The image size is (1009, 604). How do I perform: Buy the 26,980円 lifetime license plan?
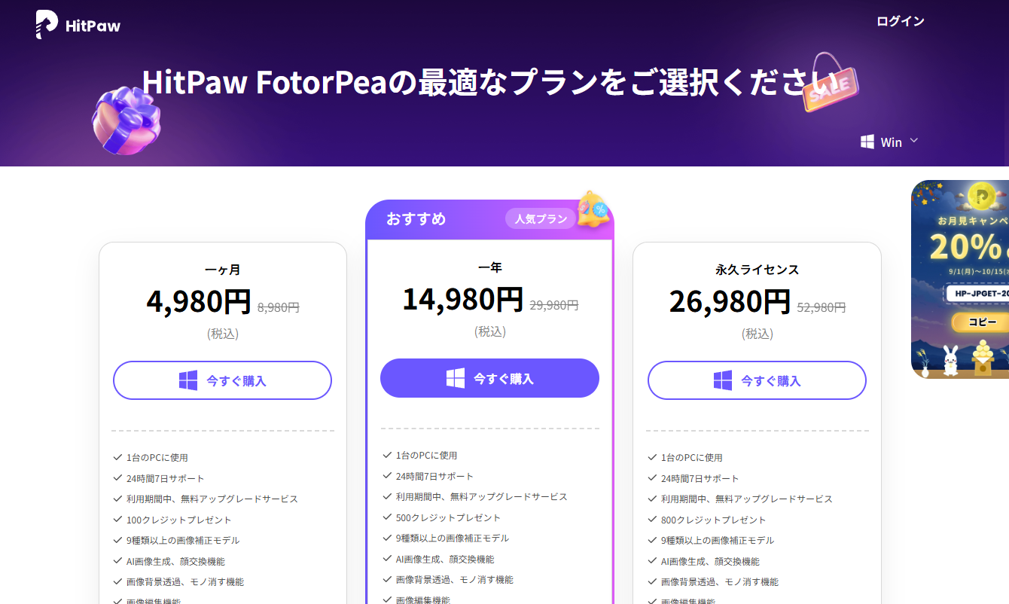[x=757, y=380]
